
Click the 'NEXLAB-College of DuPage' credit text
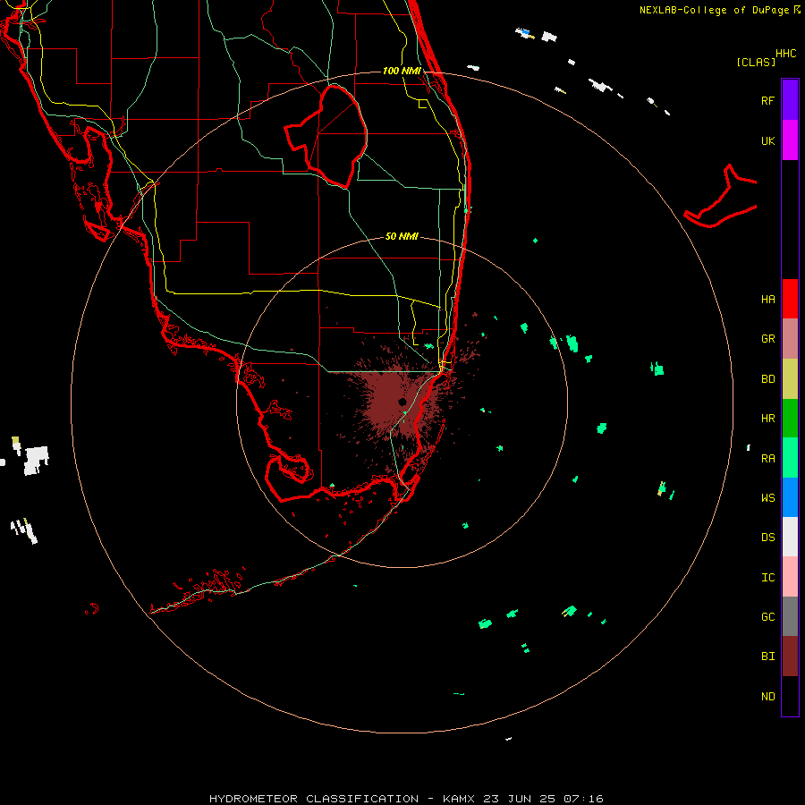coord(714,10)
